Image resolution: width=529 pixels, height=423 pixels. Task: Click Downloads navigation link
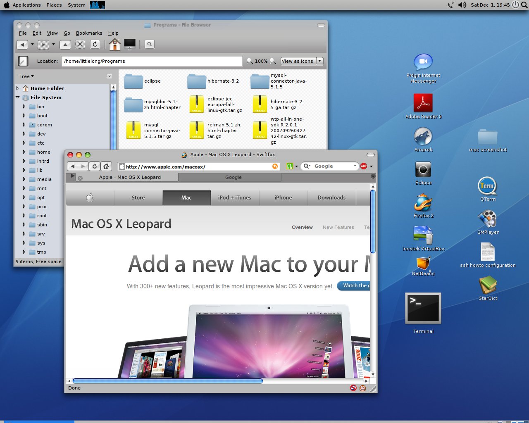[331, 197]
